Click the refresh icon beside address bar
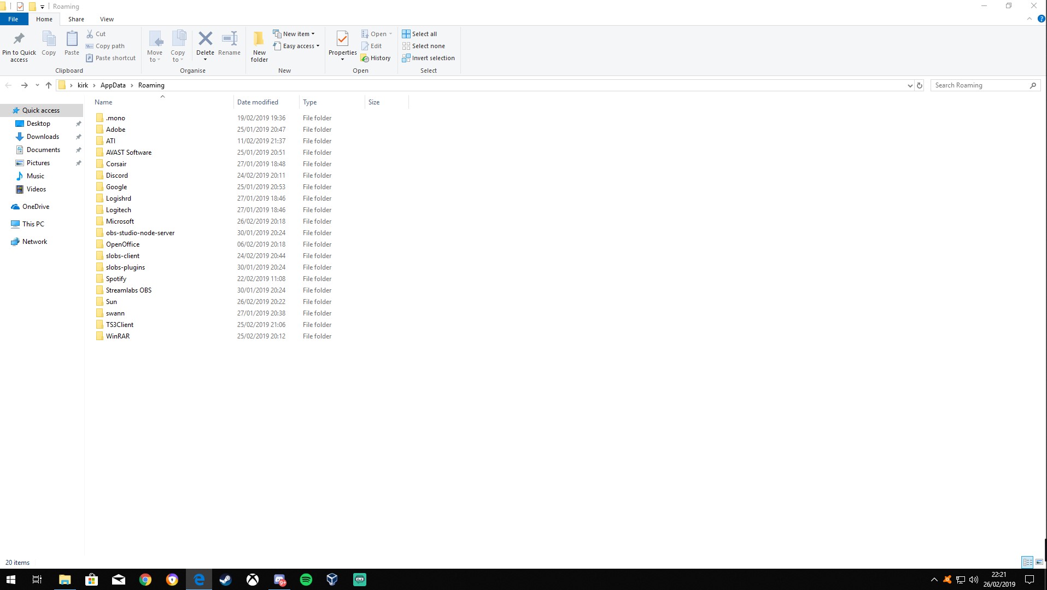This screenshot has width=1047, height=590. pos(920,85)
